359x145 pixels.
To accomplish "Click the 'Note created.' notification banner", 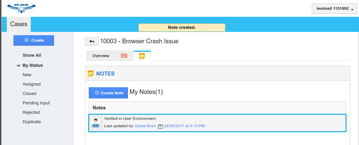I will (x=182, y=28).
